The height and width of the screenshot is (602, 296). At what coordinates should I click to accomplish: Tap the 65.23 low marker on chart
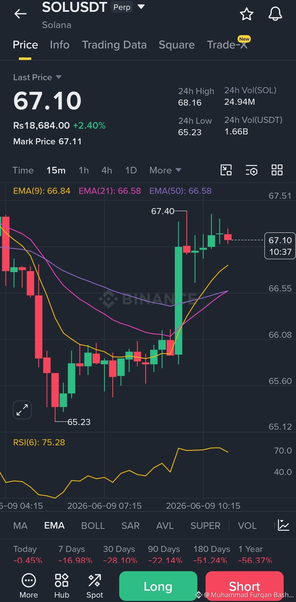point(79,422)
